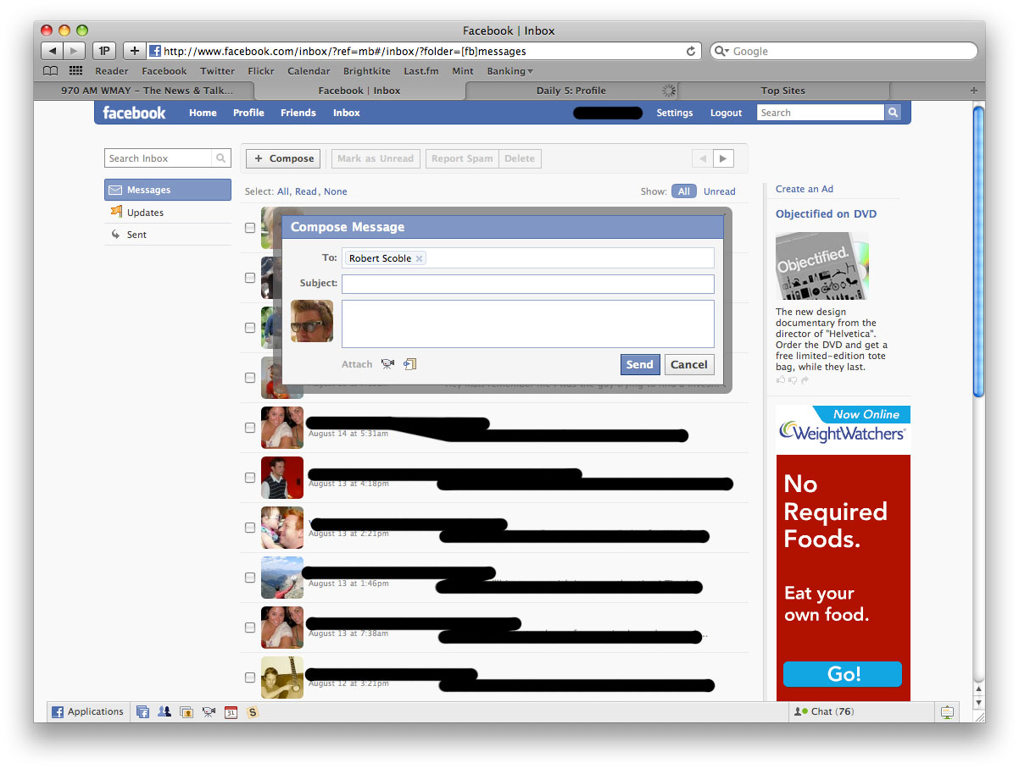Click the Facebook favicon in the address bar
This screenshot has width=1019, height=769.
point(155,51)
